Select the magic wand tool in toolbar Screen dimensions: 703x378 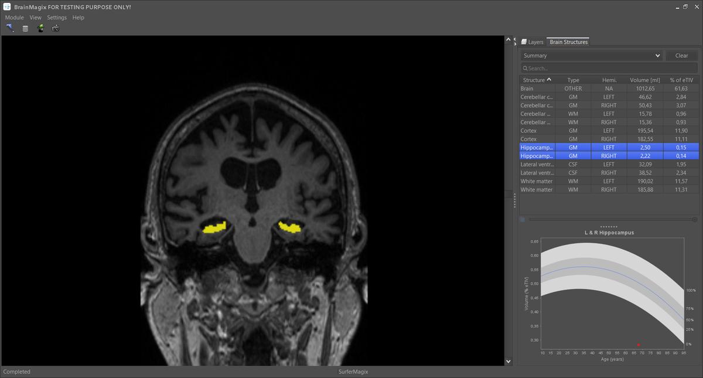click(10, 28)
